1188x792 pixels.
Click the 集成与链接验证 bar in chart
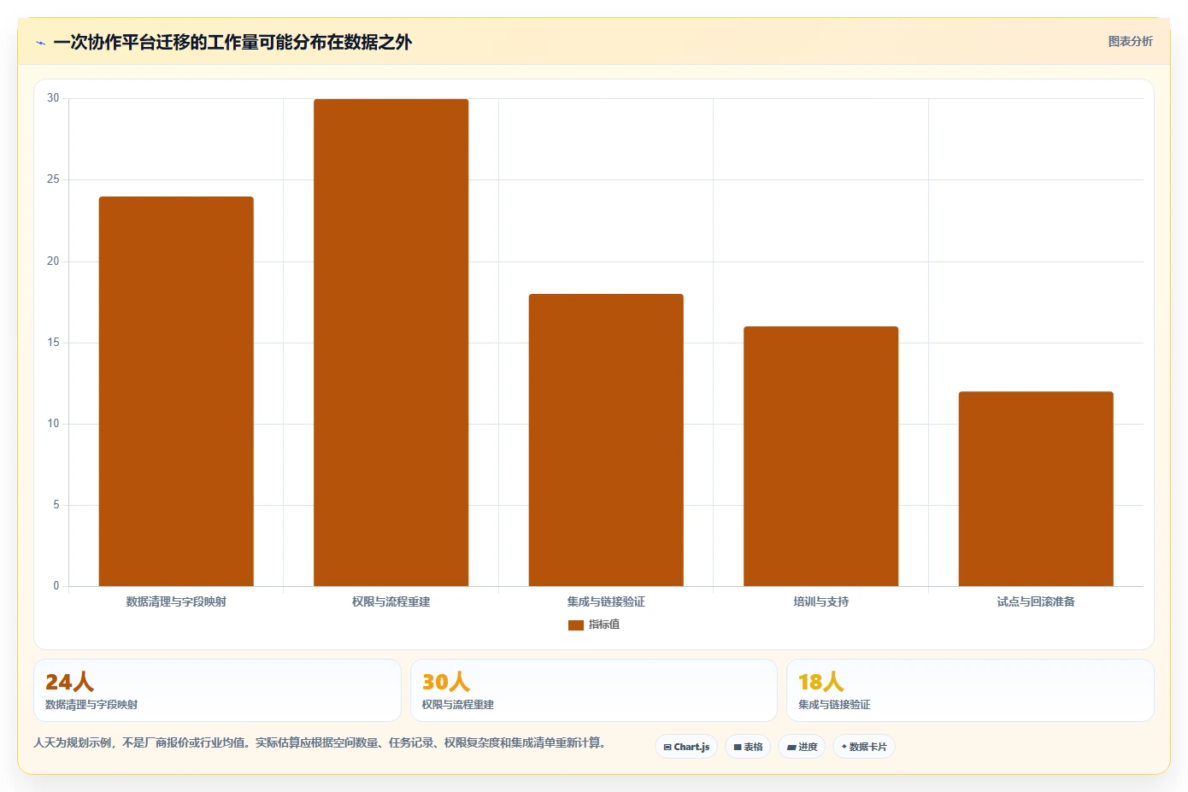point(606,440)
